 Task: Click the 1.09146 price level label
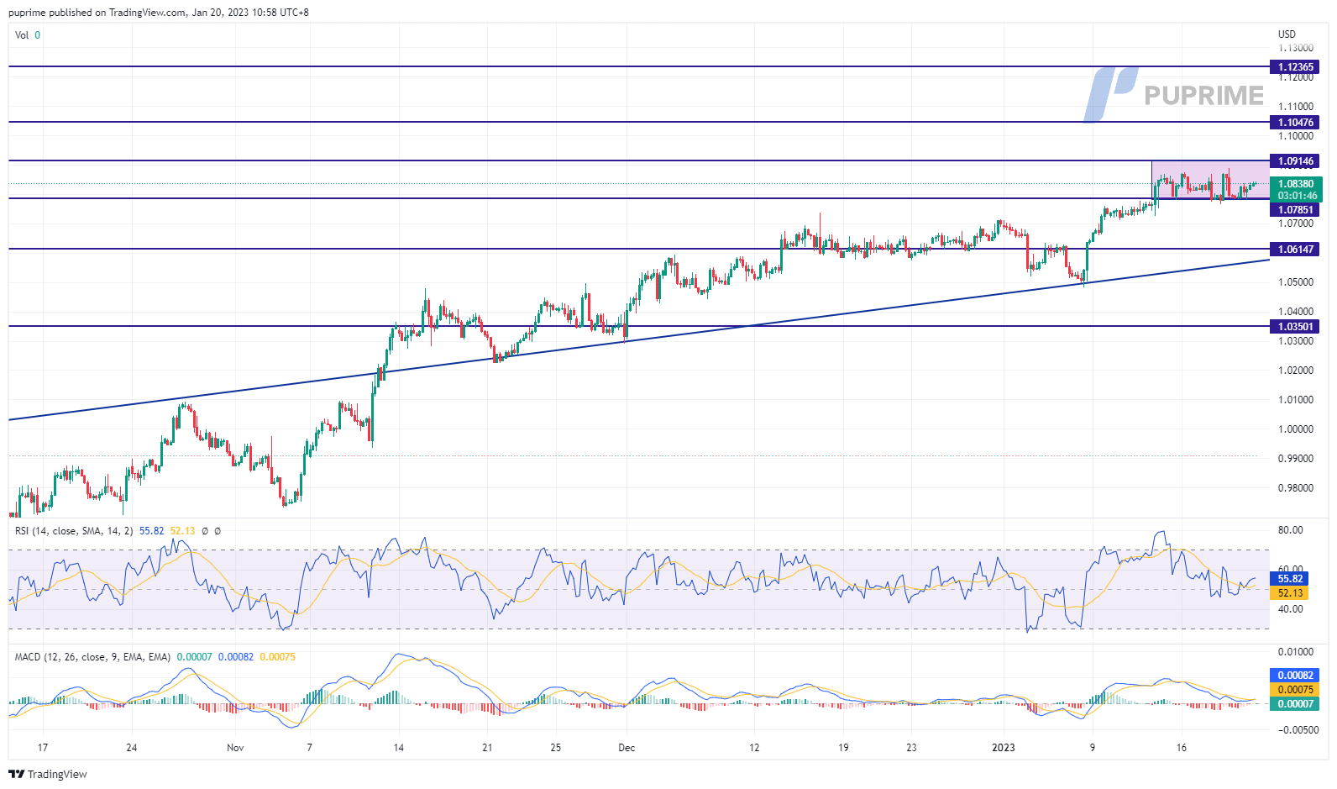point(1295,161)
